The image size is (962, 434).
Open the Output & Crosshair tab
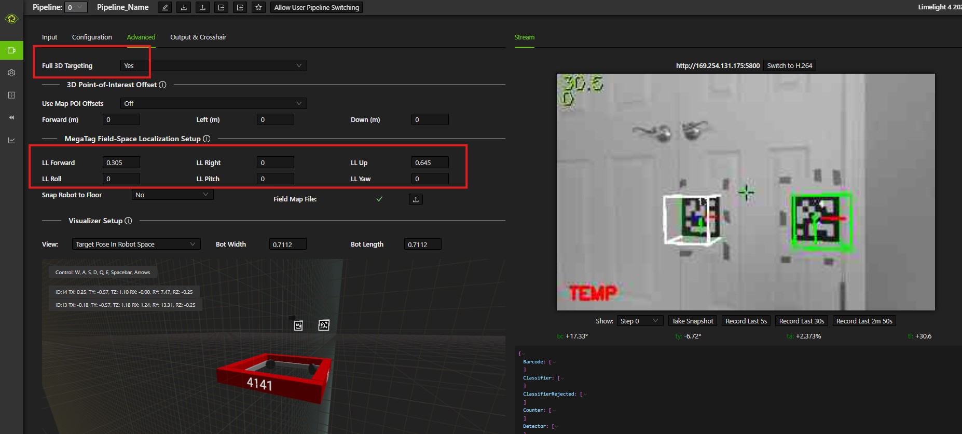pos(198,37)
